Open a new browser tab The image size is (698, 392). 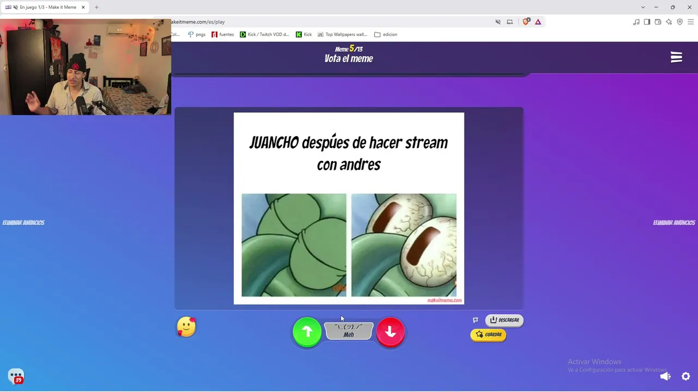tap(97, 7)
